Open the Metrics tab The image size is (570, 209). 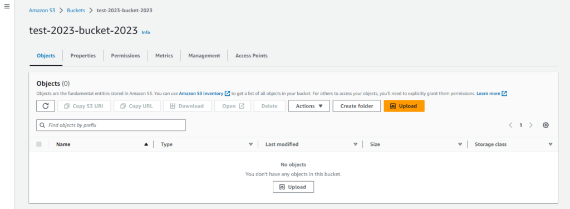pos(164,56)
